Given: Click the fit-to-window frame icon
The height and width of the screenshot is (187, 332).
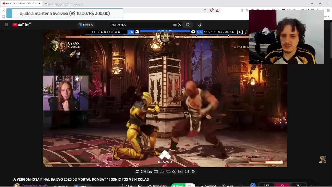Looking at the screenshot, I should 162,171.
